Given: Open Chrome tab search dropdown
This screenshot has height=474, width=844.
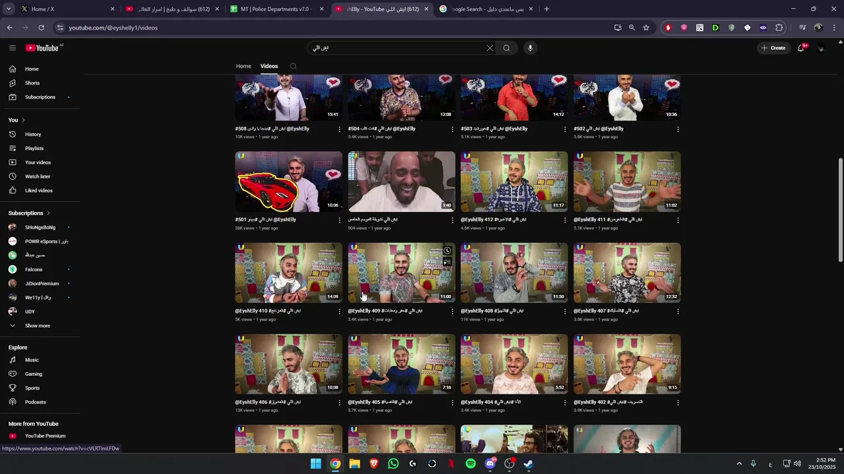Looking at the screenshot, I should pos(9,9).
